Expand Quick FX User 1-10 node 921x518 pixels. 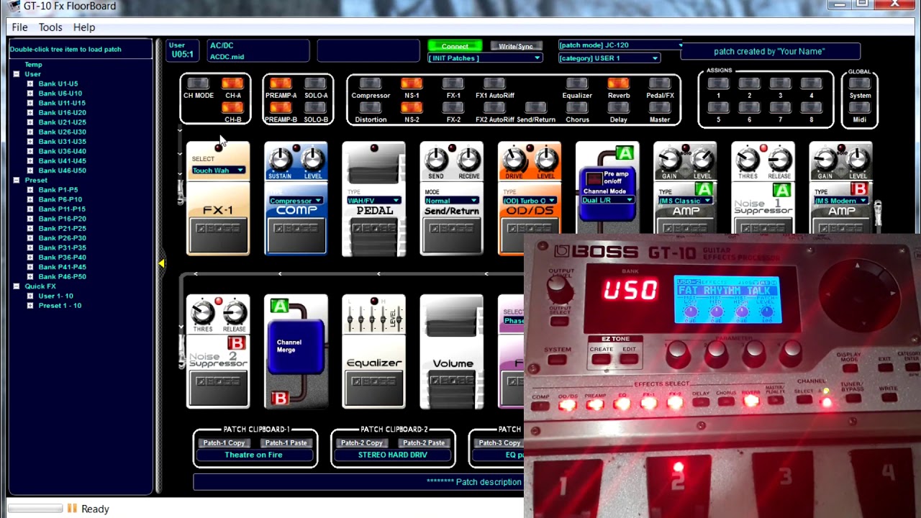point(30,296)
